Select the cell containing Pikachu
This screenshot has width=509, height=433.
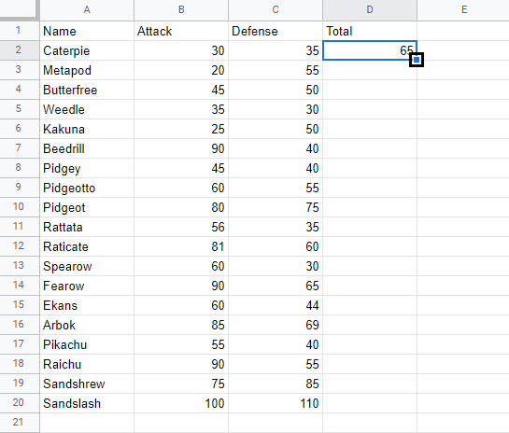point(87,344)
